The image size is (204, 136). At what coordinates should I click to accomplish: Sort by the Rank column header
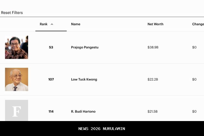coord(44,24)
